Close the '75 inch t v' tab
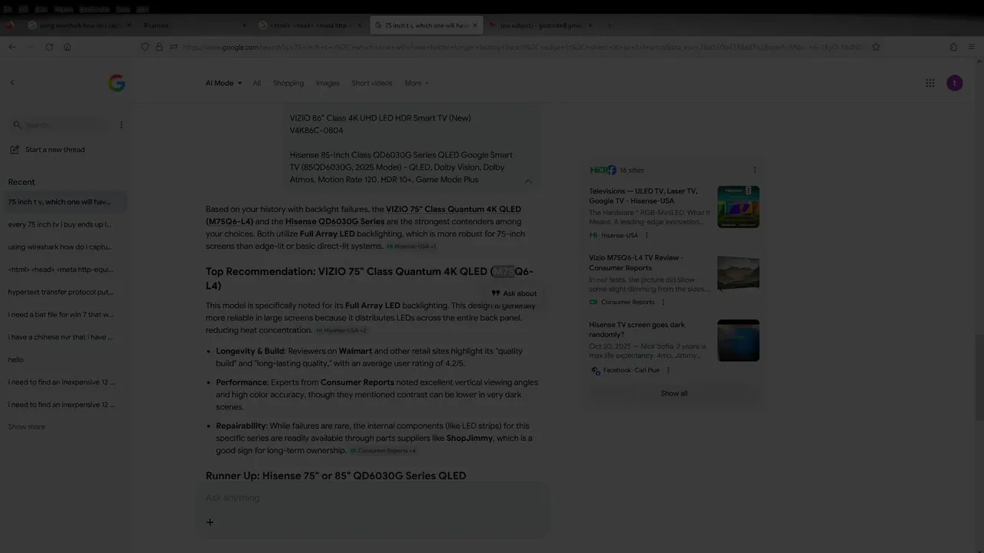The image size is (984, 553). click(x=475, y=25)
